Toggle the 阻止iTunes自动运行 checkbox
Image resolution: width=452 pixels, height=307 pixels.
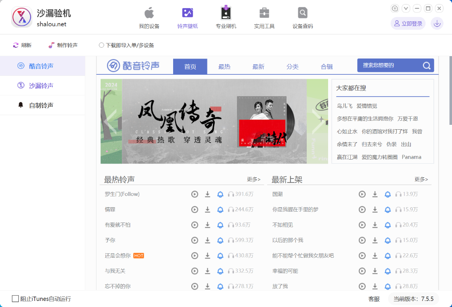click(x=15, y=299)
